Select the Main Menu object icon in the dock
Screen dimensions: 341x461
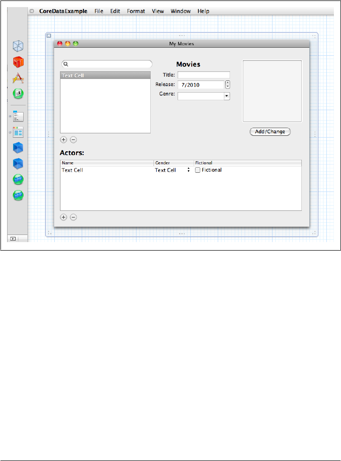[18, 116]
